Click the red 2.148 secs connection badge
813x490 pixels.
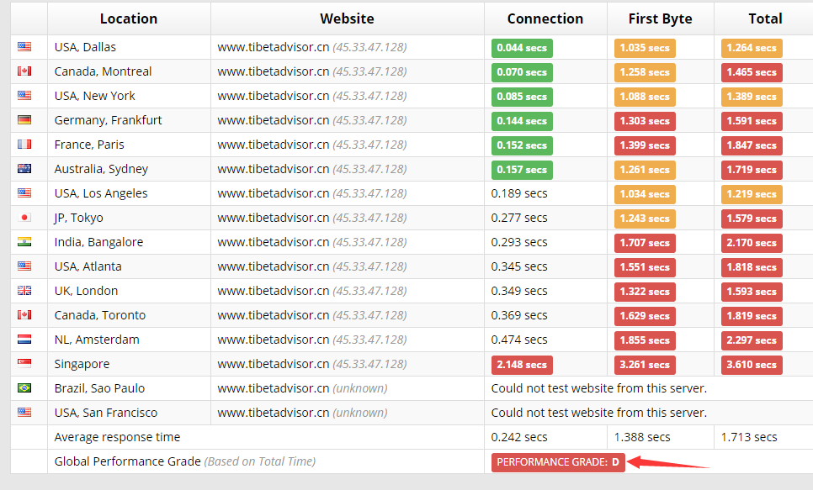(x=522, y=365)
